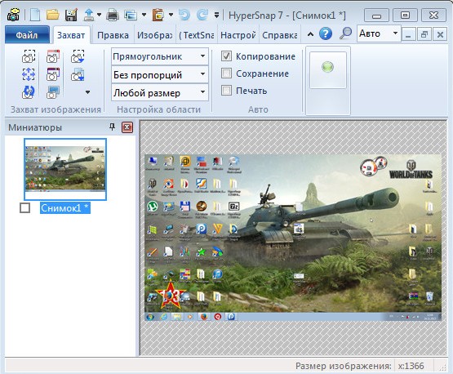Click the blue help question mark icon

[326, 33]
